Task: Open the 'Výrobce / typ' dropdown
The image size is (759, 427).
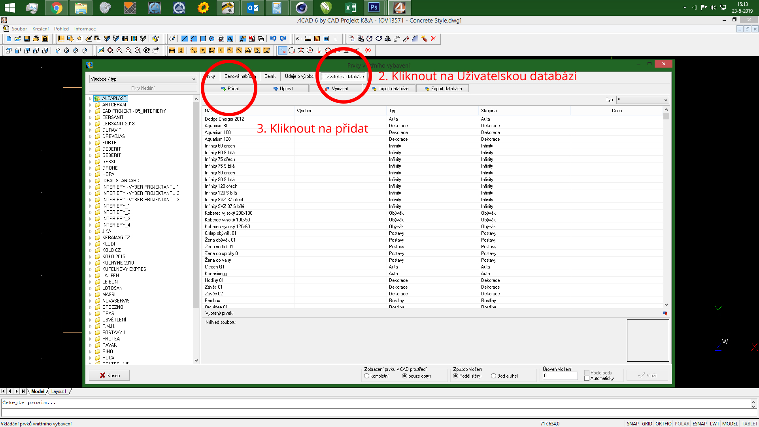Action: pos(143,79)
